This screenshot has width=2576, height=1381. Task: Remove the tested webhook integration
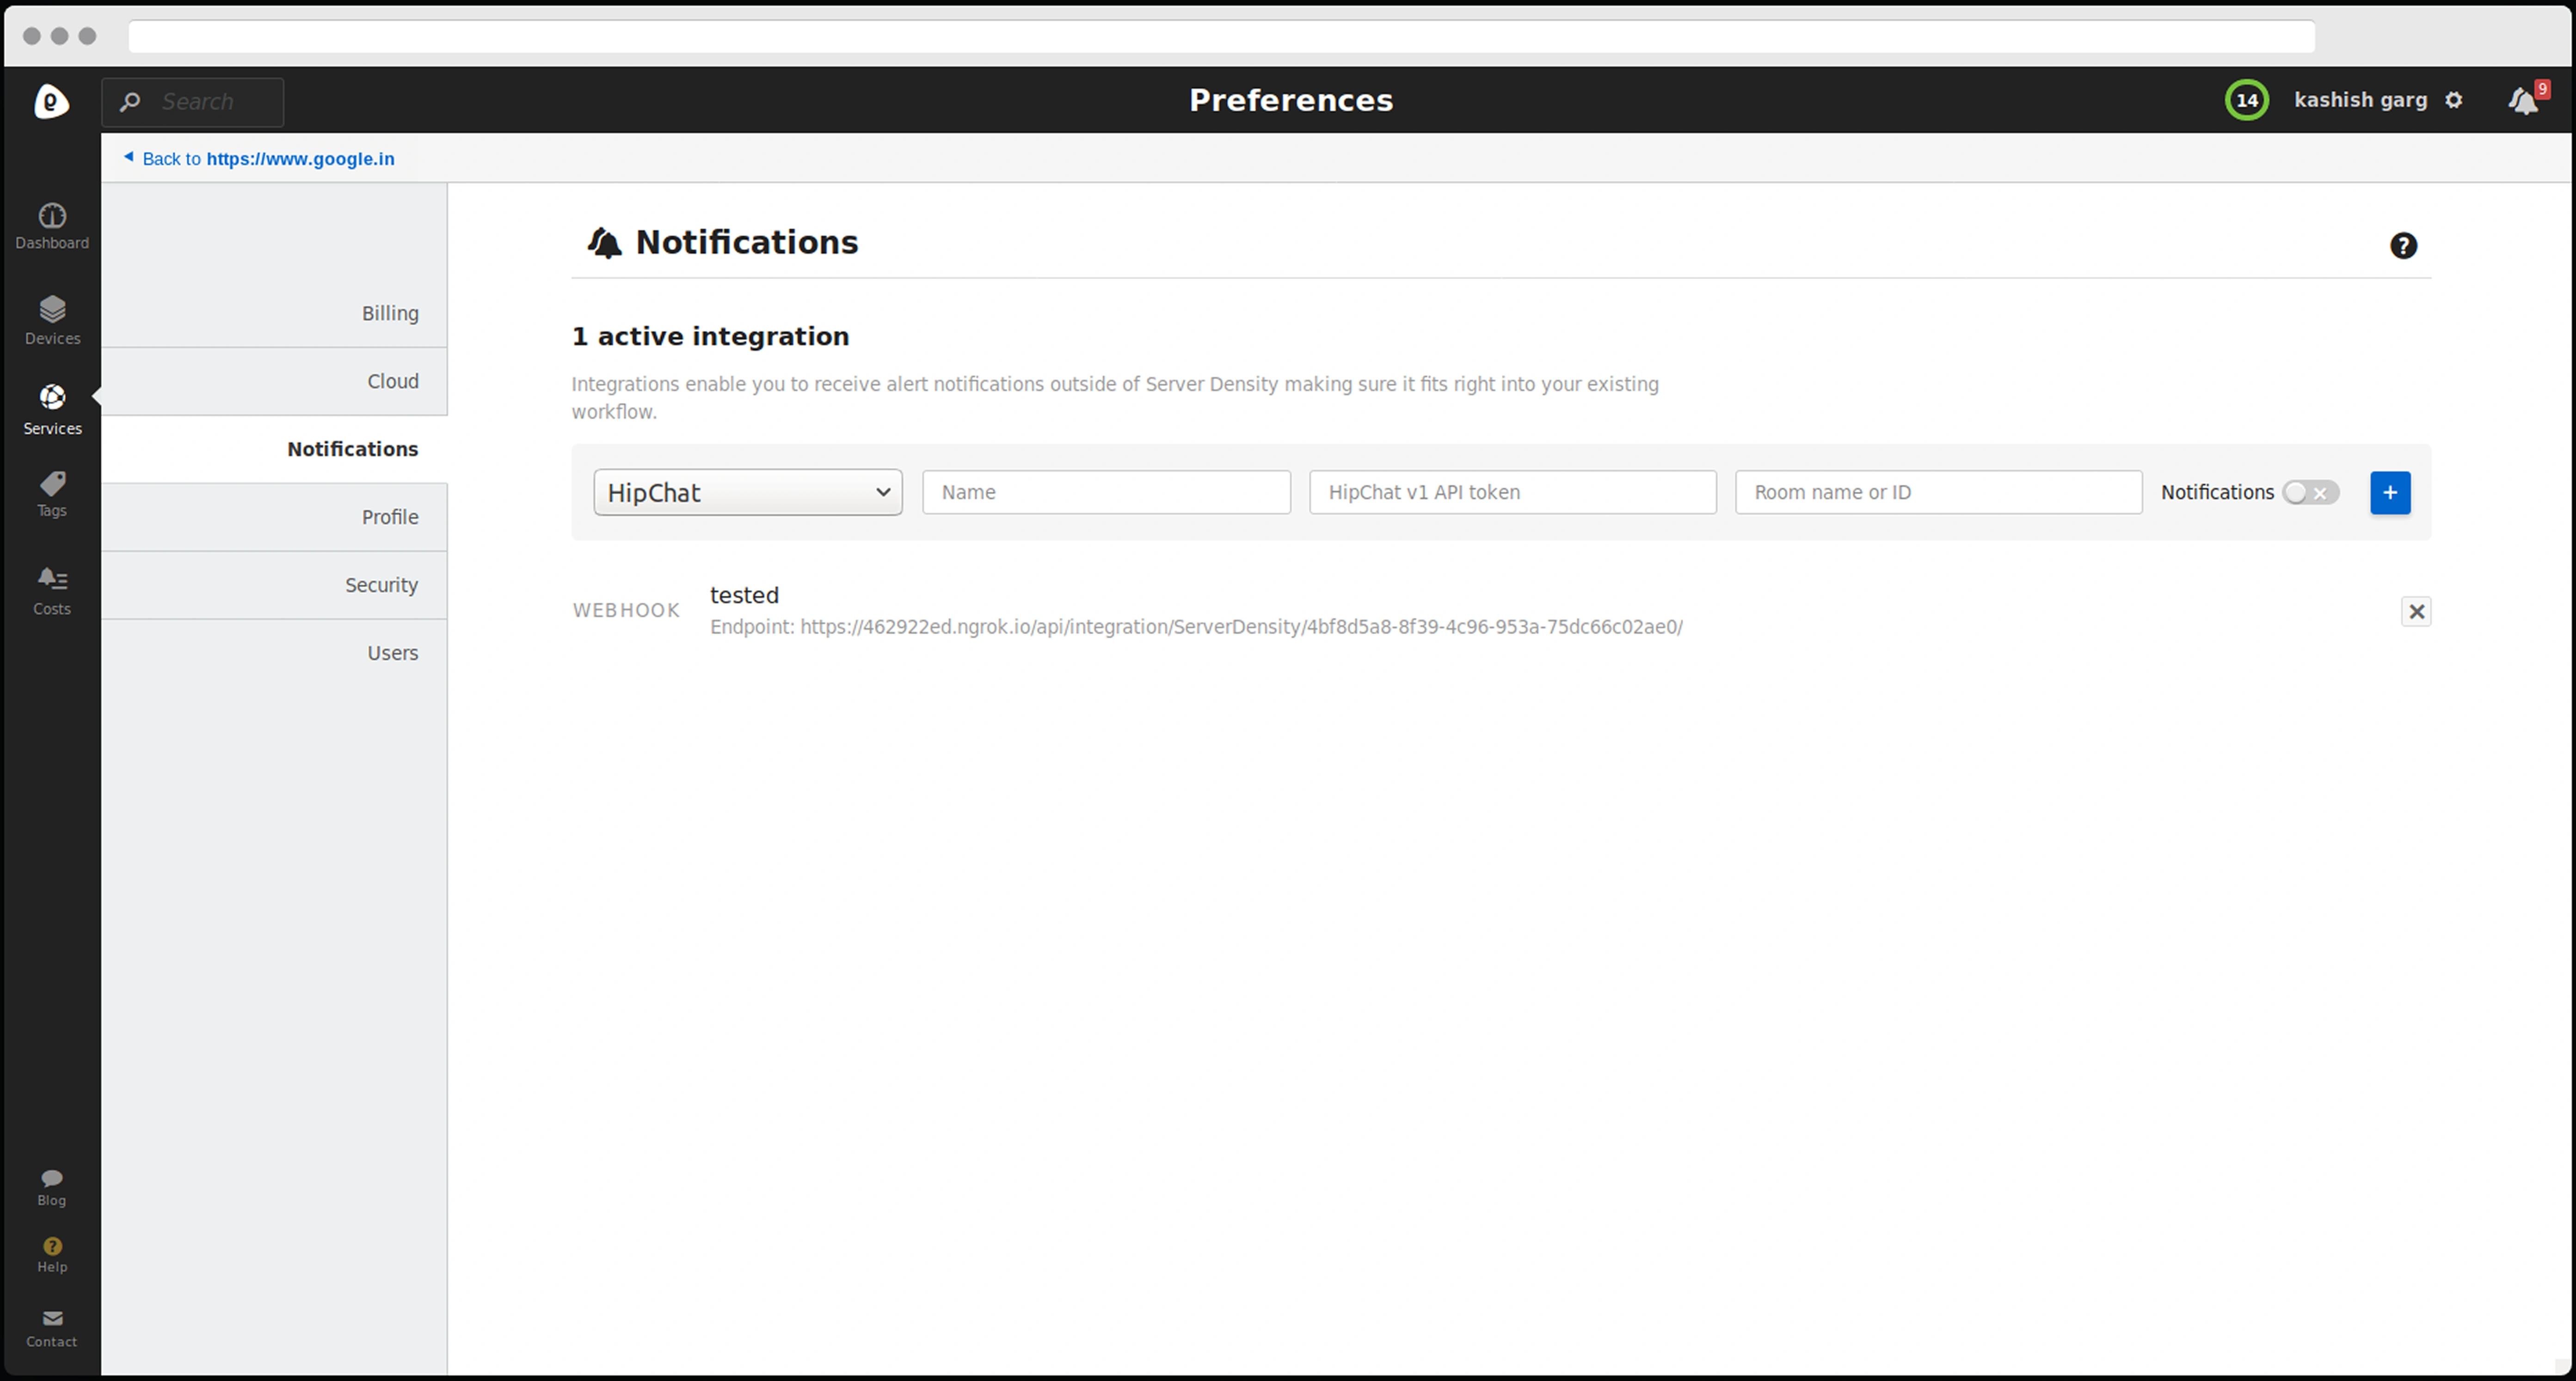[x=2416, y=611]
